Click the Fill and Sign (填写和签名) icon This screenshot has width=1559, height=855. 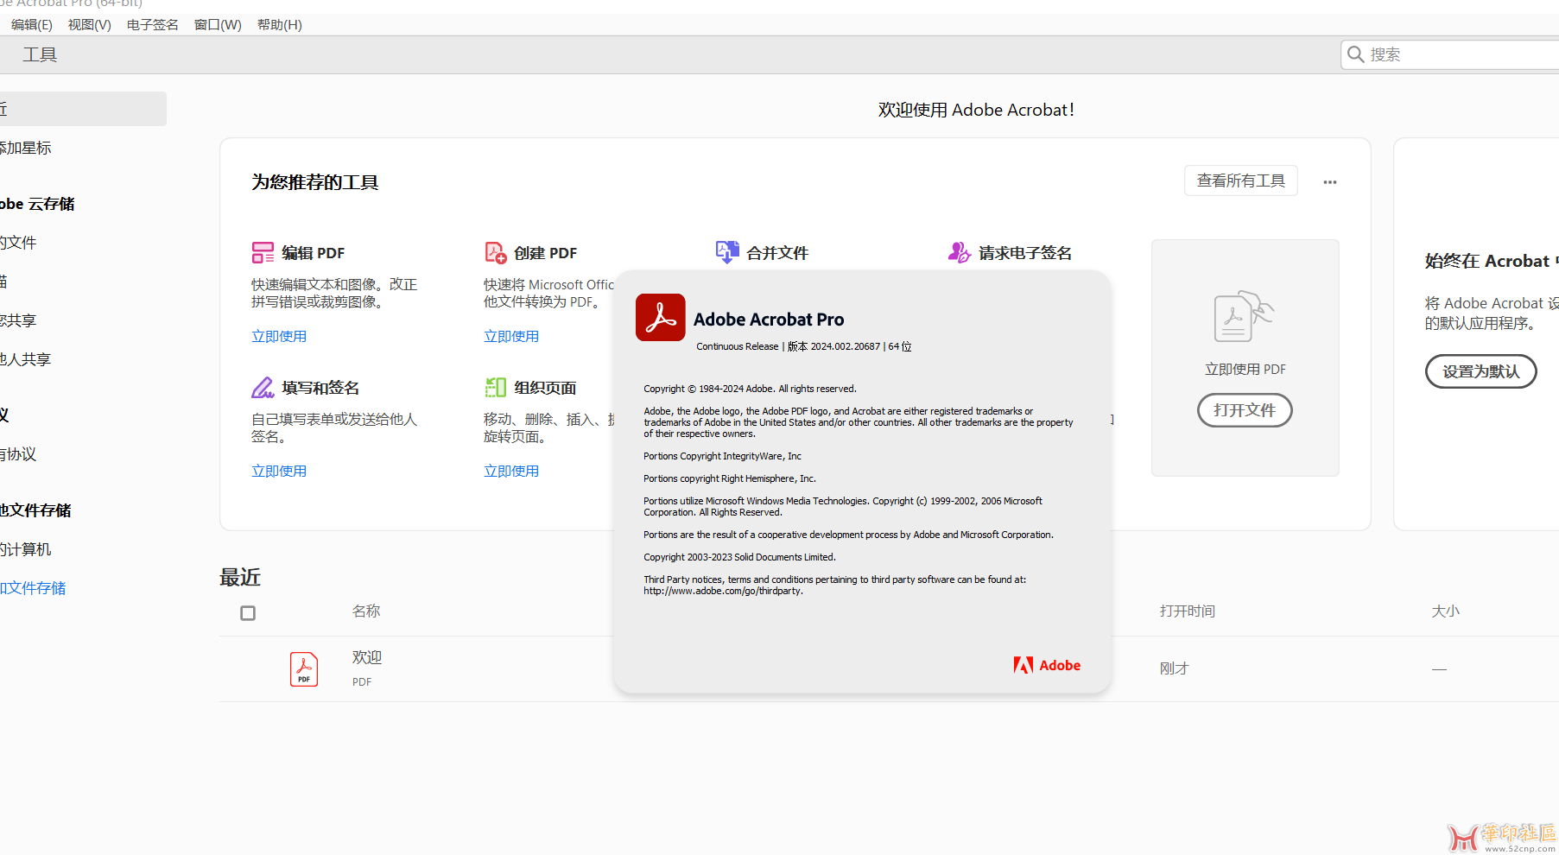(263, 388)
